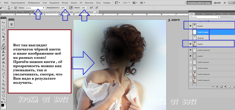
Task: Show the Слой 10 layer
Action: [x=190, y=38]
